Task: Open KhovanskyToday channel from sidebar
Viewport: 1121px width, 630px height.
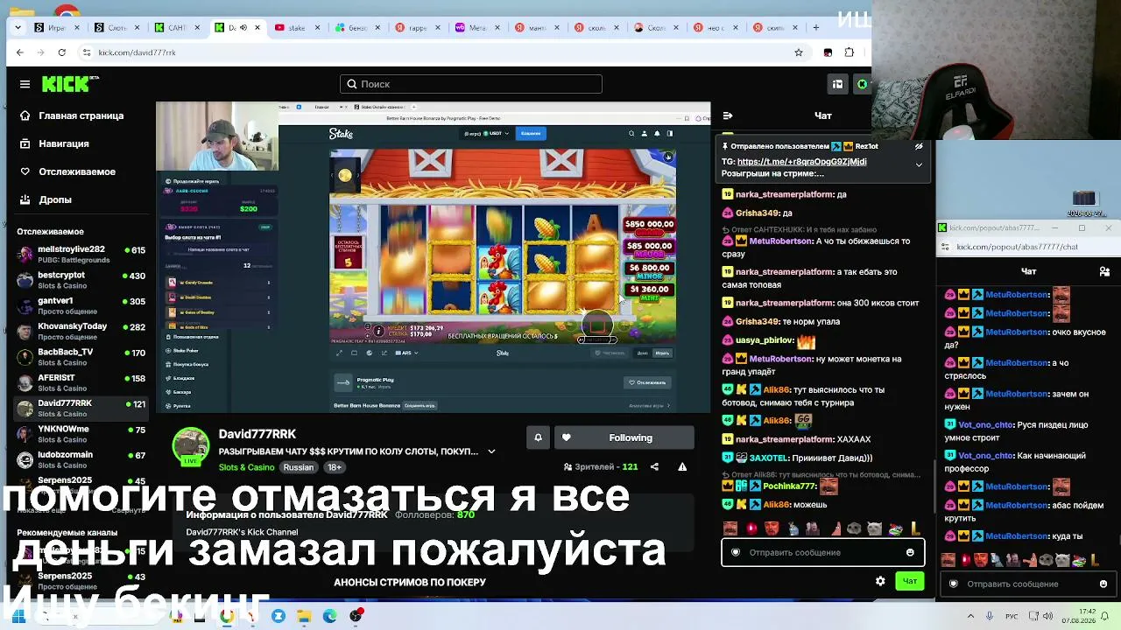Action: click(81, 331)
